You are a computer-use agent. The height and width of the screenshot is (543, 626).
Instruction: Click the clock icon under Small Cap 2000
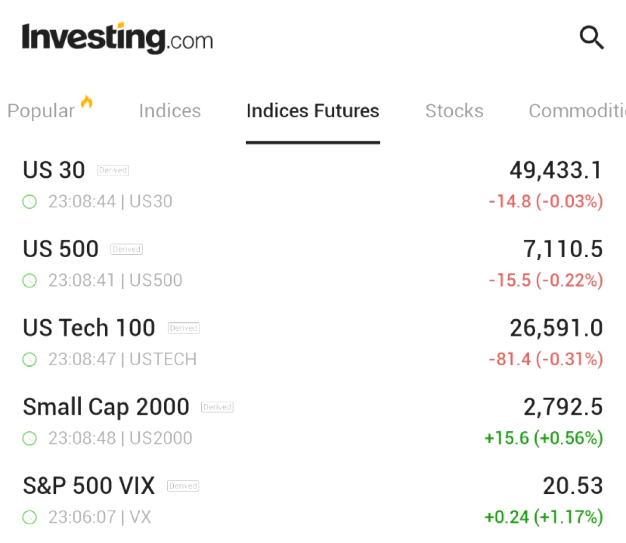point(30,438)
